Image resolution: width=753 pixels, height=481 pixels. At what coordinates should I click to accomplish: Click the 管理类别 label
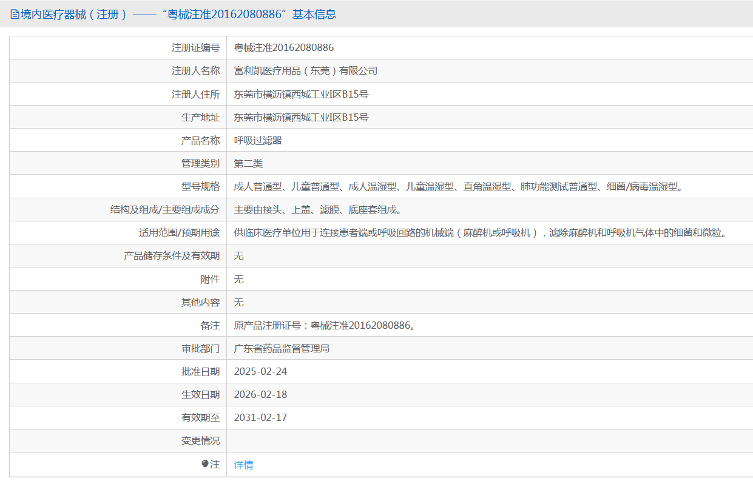[200, 163]
